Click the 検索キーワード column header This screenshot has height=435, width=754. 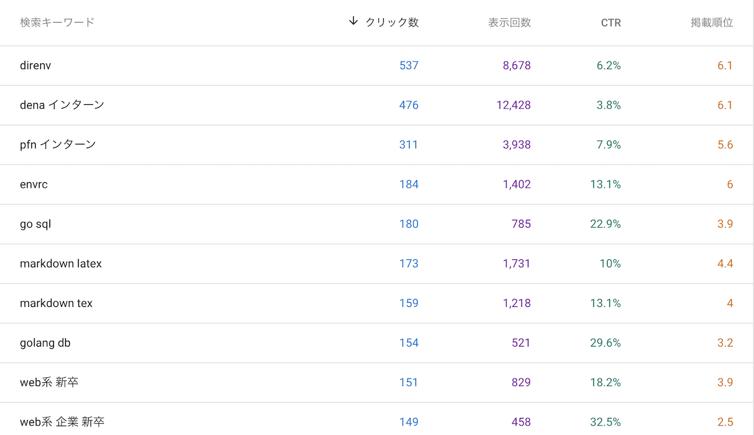point(57,23)
